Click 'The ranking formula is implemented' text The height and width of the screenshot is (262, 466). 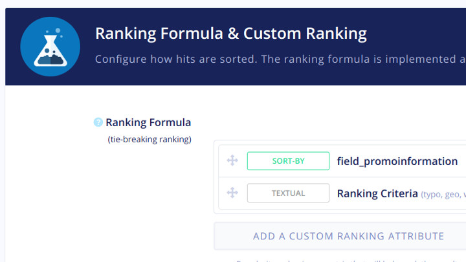click(x=359, y=59)
